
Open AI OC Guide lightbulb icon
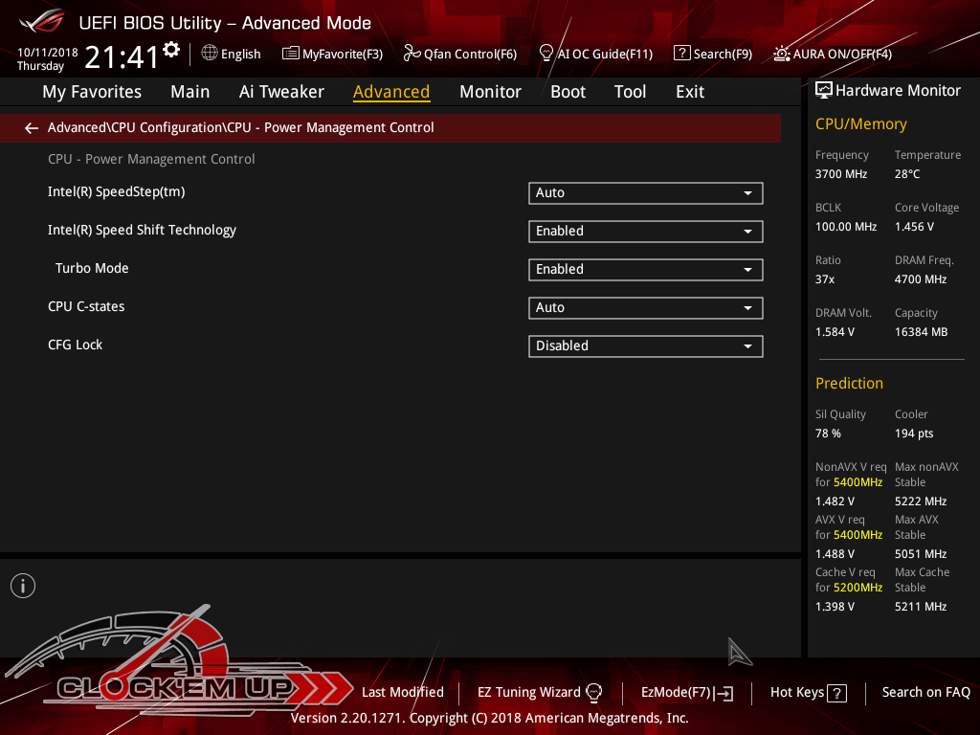[x=546, y=53]
